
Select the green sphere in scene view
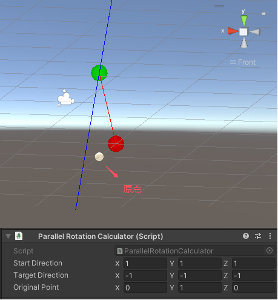click(x=99, y=73)
